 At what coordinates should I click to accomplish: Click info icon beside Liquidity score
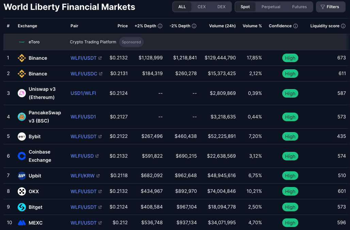[343, 26]
